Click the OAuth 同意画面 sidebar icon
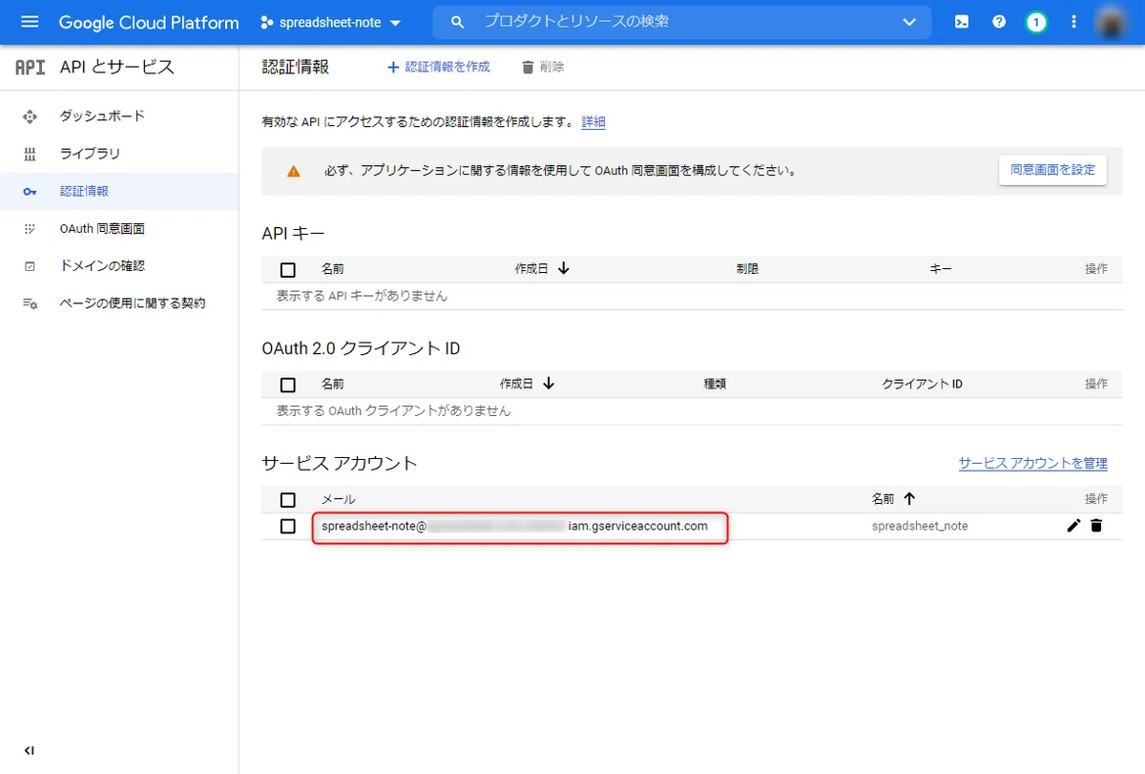The image size is (1145, 774). pyautogui.click(x=30, y=229)
